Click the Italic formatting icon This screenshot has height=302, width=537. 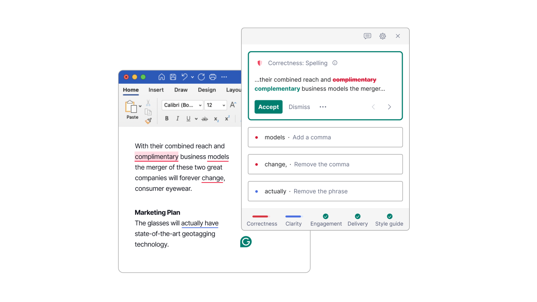point(177,118)
